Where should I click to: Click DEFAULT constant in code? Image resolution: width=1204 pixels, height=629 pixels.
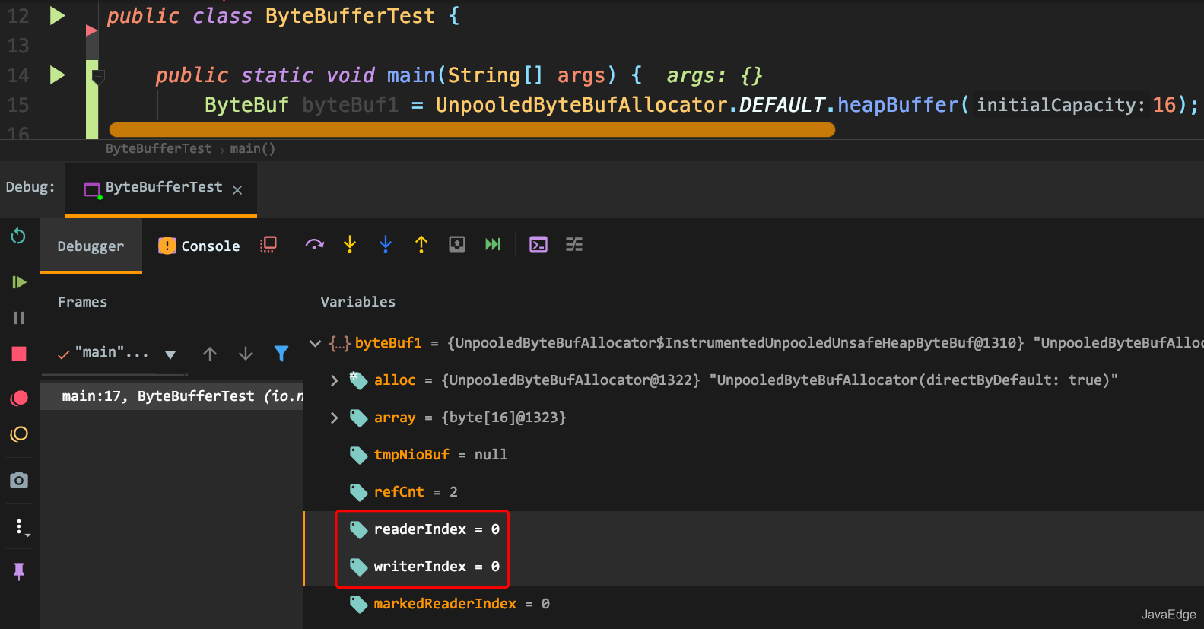782,104
